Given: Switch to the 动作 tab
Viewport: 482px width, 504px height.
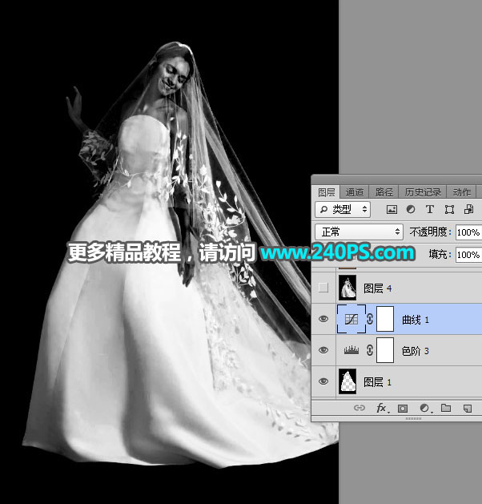Looking at the screenshot, I should [462, 192].
